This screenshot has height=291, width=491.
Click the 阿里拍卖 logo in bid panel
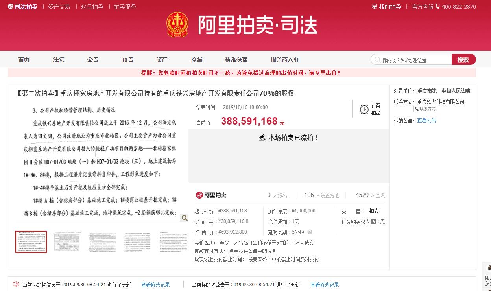(x=211, y=195)
